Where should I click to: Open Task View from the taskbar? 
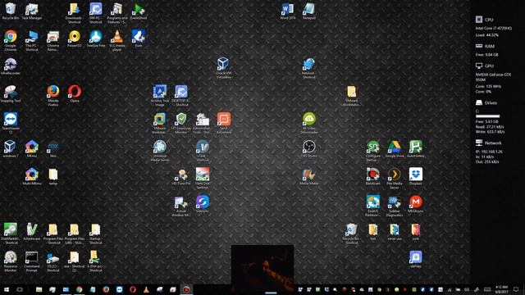click(x=20, y=289)
